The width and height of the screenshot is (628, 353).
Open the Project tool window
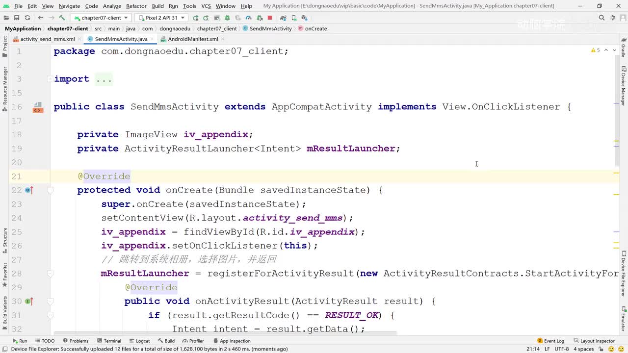point(5,46)
